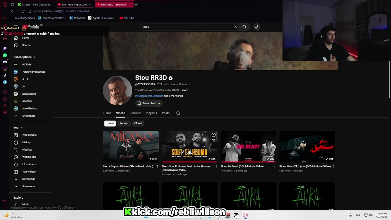Go to YouTube Home in sidebar

[x=25, y=38]
